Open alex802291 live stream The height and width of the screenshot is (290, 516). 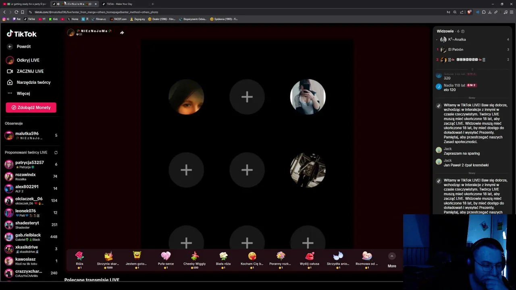30,188
